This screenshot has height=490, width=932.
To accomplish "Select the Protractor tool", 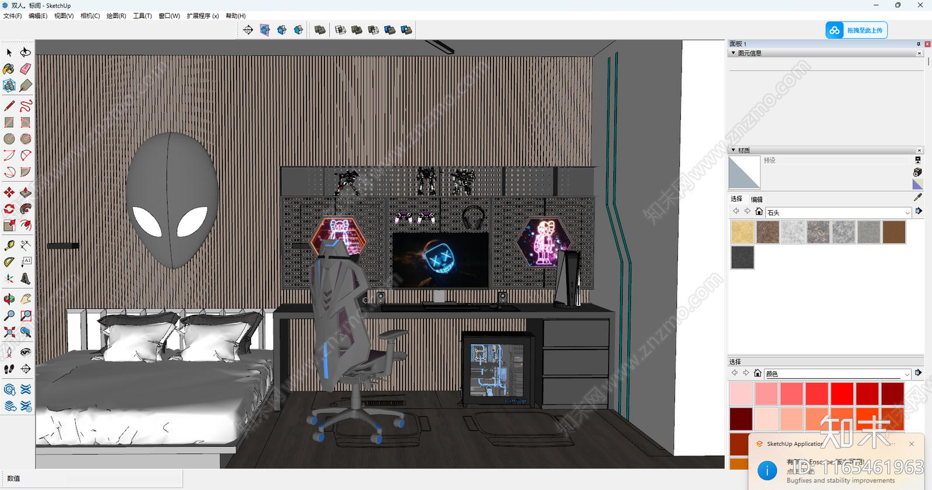I will (9, 262).
